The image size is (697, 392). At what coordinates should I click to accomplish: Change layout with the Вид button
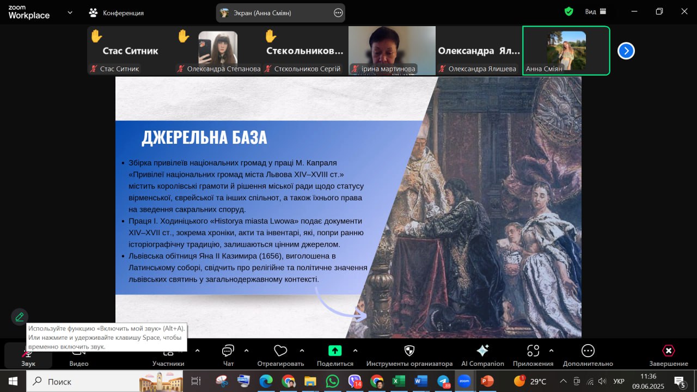(595, 11)
